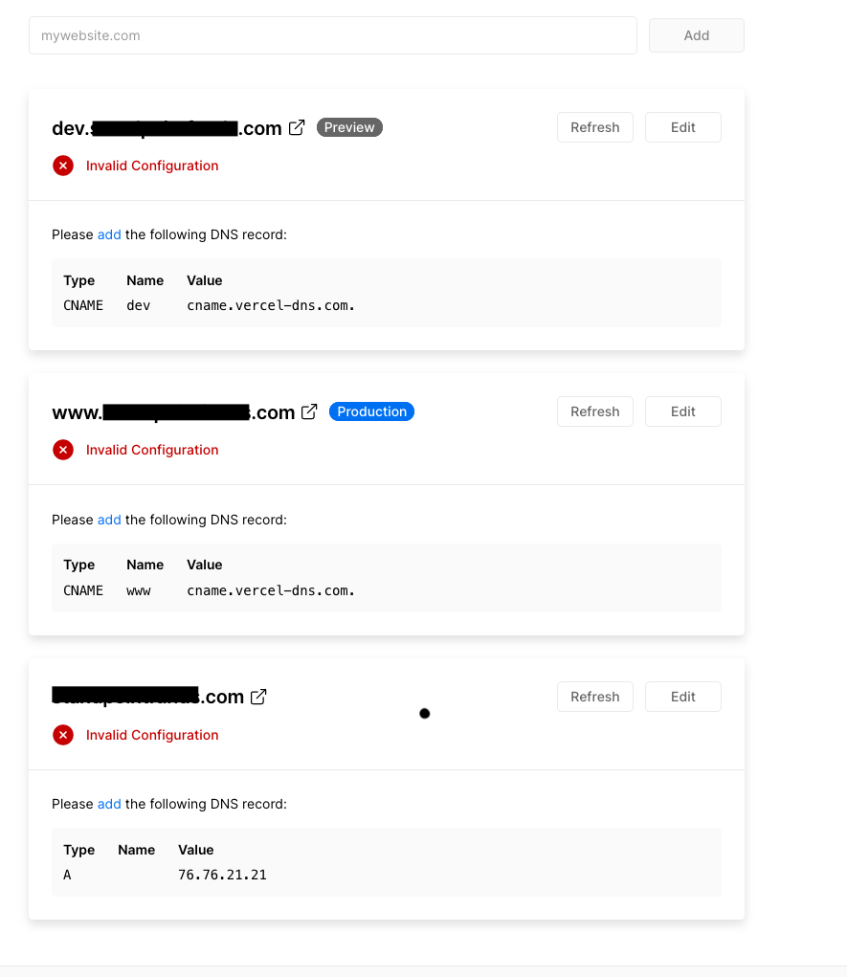Click the red error icon on dev domain
The height and width of the screenshot is (977, 847).
(63, 166)
